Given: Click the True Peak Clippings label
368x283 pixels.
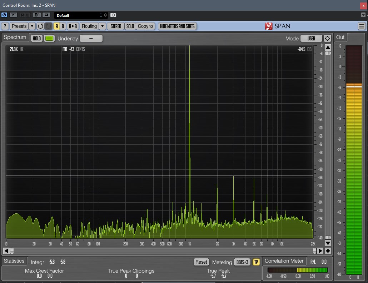Looking at the screenshot, I should [x=131, y=271].
